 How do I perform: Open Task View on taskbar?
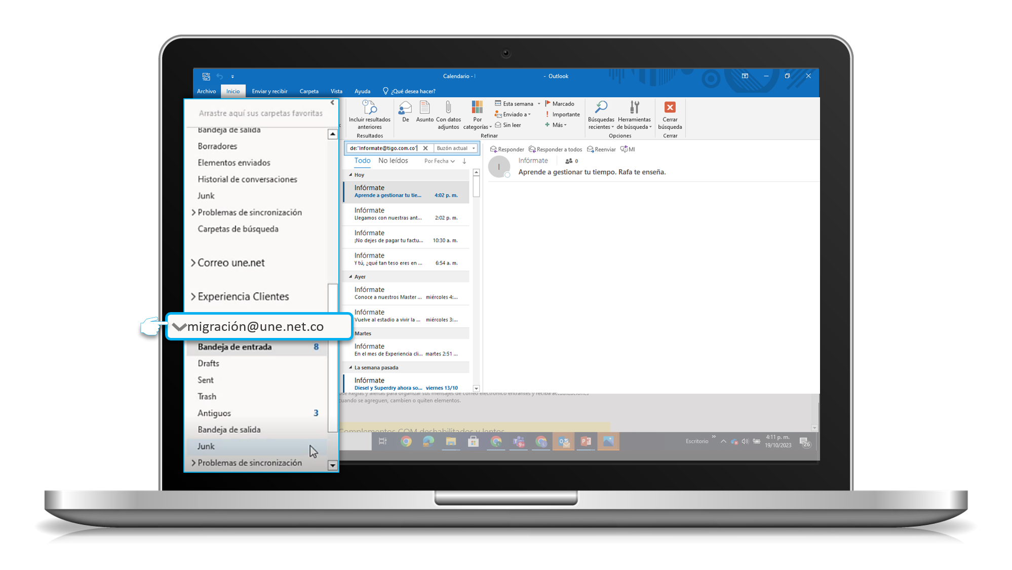tap(383, 441)
